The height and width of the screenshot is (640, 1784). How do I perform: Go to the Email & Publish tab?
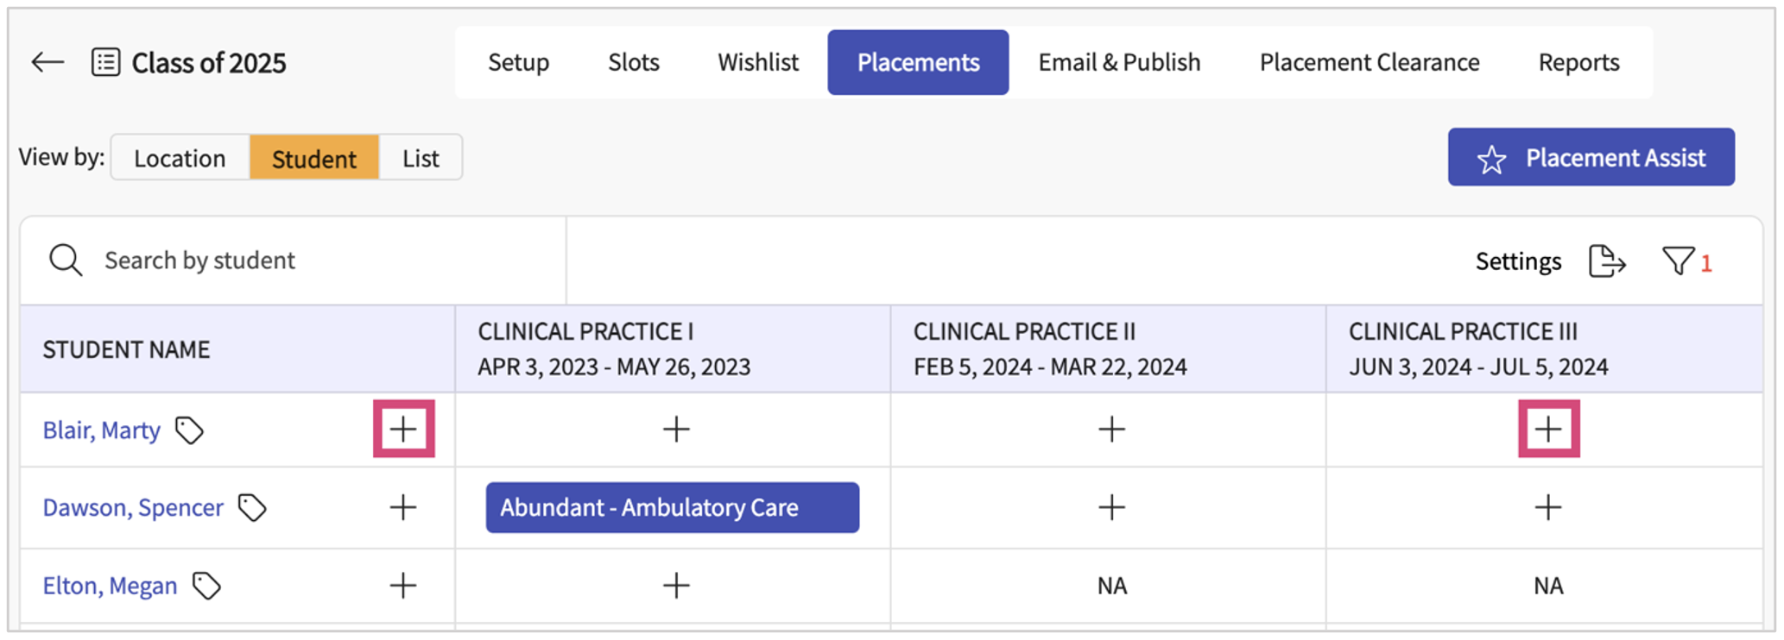coord(1119,62)
